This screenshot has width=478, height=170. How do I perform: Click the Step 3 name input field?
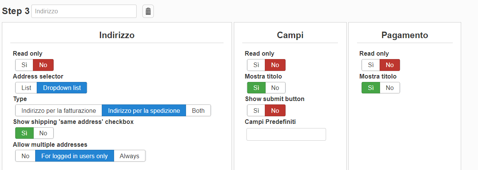click(x=84, y=11)
